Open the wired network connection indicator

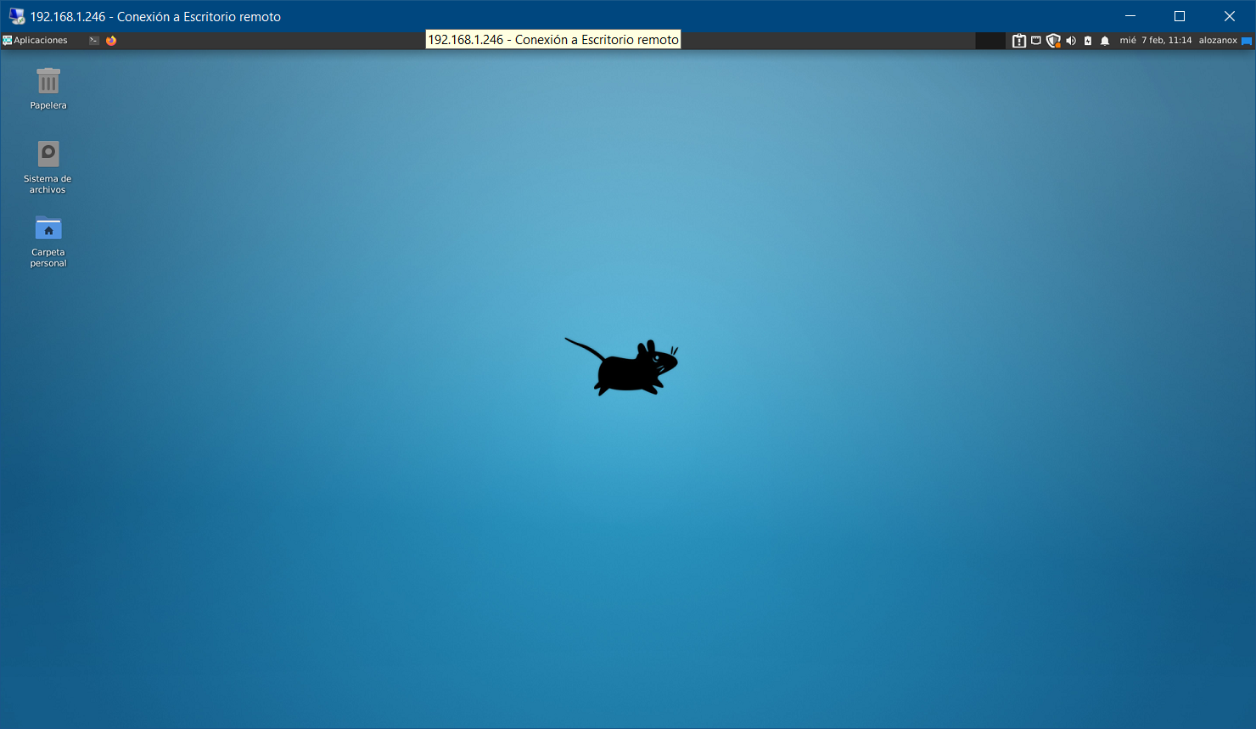[1036, 41]
